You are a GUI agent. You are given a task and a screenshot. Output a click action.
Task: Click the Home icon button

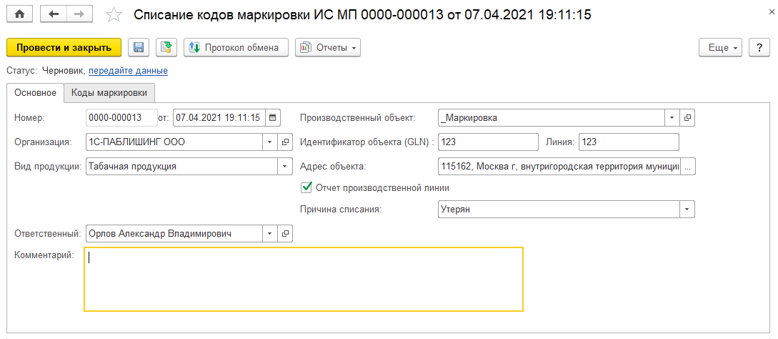pos(19,14)
